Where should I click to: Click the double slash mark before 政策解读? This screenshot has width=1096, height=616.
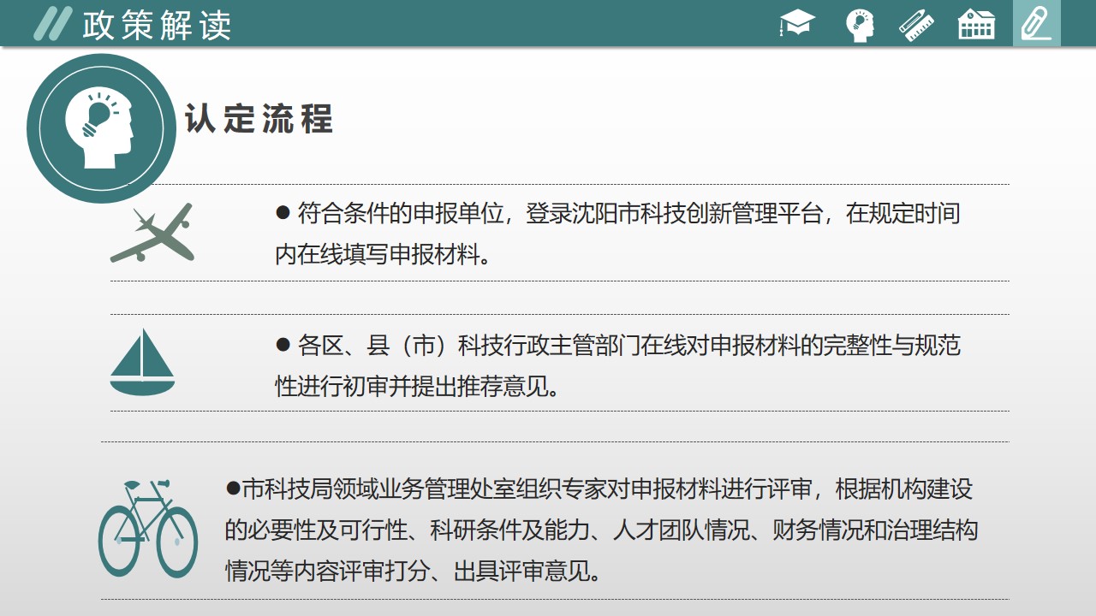[51, 24]
